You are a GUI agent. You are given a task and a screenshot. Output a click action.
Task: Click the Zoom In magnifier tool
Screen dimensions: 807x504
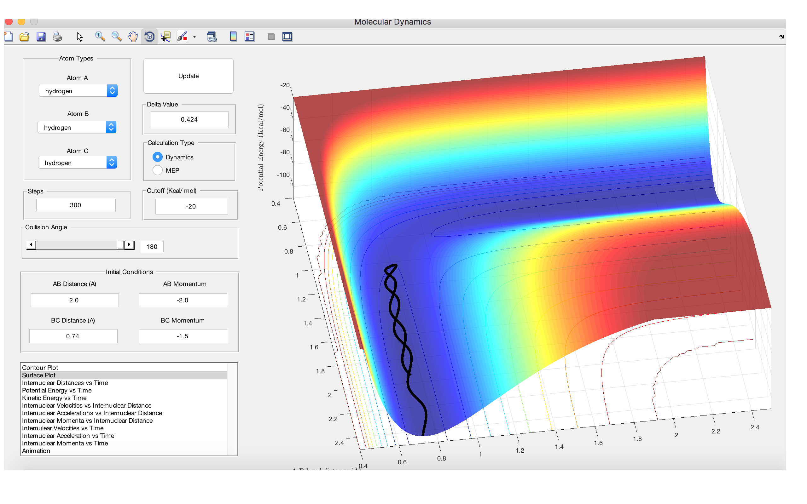click(100, 37)
